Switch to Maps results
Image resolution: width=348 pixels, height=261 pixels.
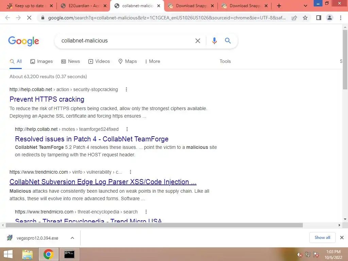tap(128, 62)
